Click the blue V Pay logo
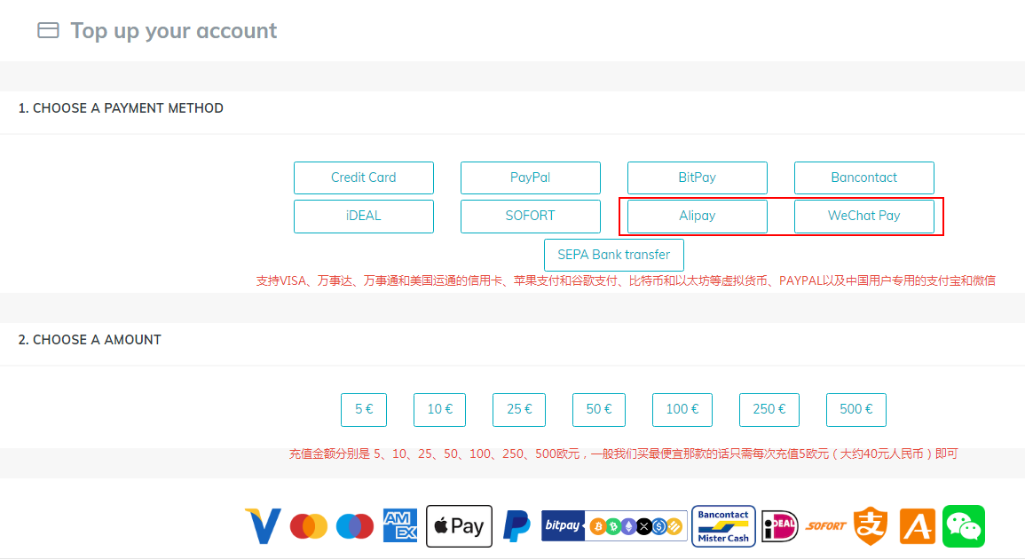Viewport: 1025px width, 560px height. [263, 526]
